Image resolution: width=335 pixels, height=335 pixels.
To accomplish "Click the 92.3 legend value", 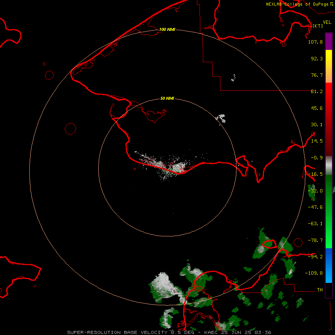I will tap(317, 58).
